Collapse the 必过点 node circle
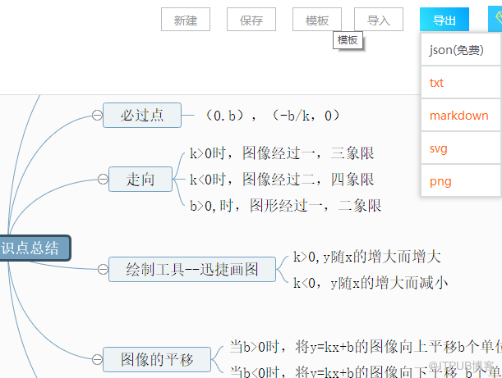The image size is (502, 378). coord(97,115)
